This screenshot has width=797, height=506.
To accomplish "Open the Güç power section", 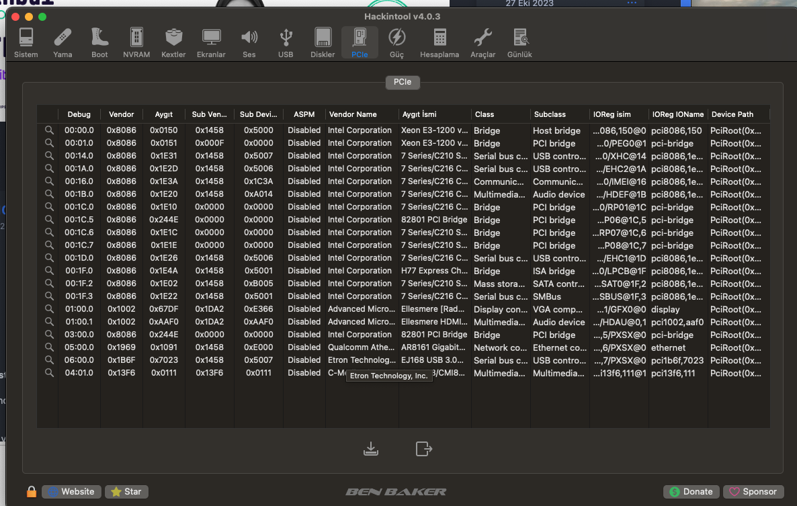I will [x=396, y=42].
